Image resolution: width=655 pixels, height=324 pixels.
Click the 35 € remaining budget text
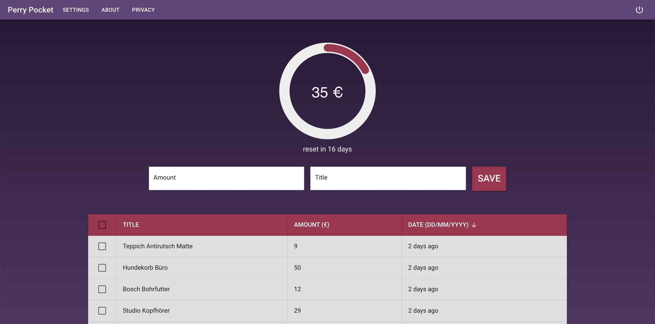pyautogui.click(x=327, y=92)
